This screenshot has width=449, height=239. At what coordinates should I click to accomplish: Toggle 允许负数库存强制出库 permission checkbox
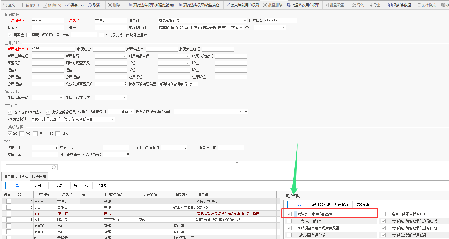click(x=289, y=214)
